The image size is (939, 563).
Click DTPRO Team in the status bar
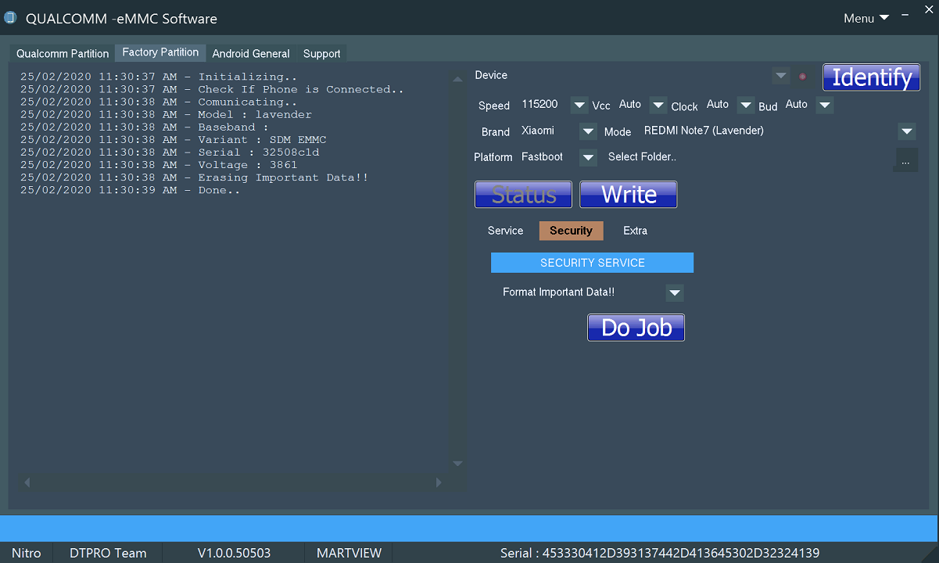(x=108, y=553)
